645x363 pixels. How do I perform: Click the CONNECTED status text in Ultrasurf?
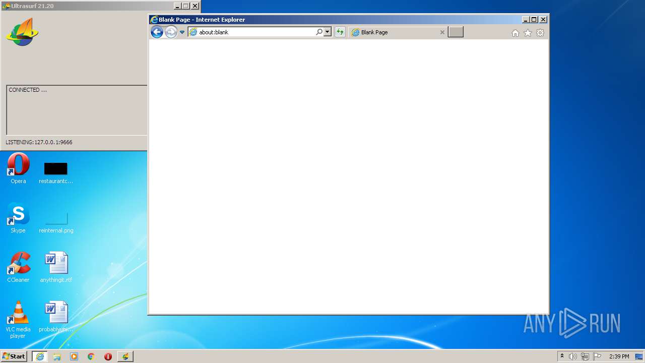tap(28, 90)
